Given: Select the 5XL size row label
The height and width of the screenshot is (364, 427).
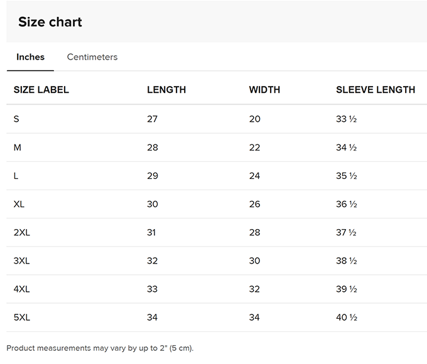Looking at the screenshot, I should pos(22,317).
